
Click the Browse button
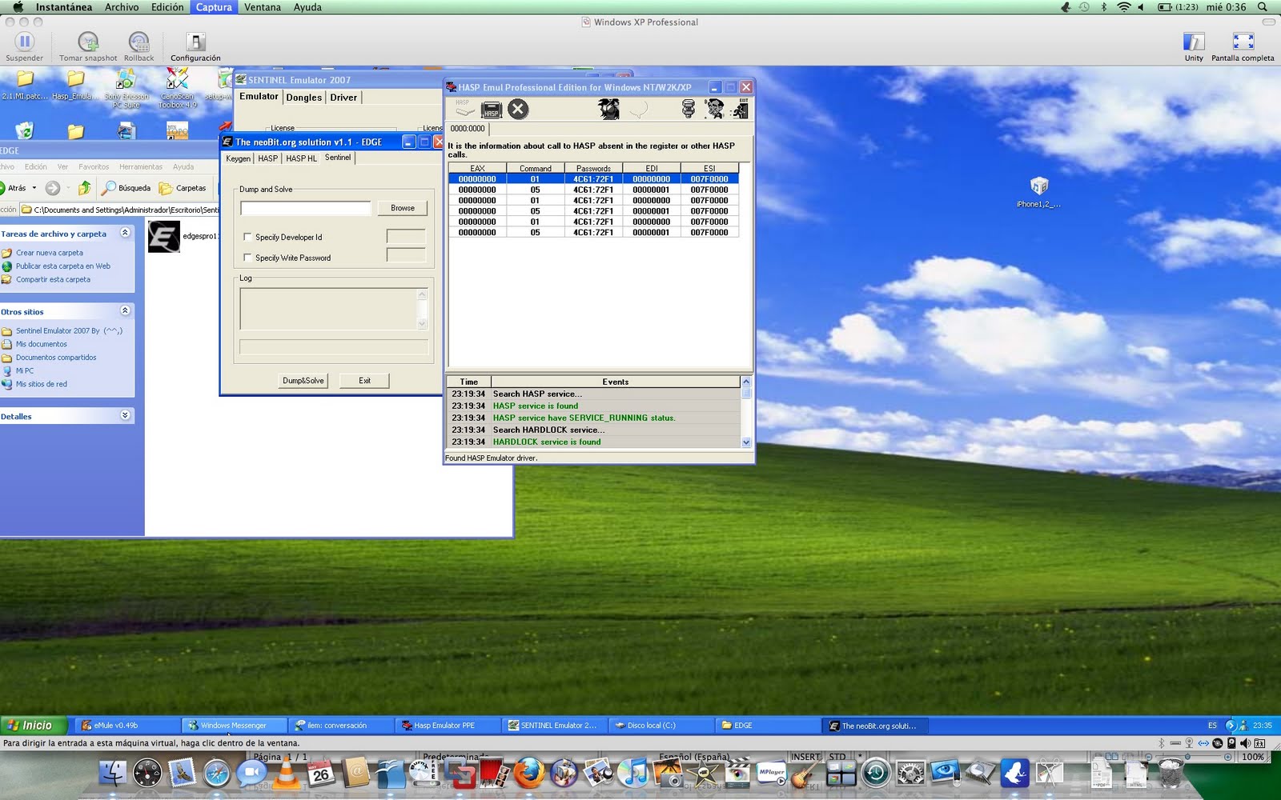403,208
